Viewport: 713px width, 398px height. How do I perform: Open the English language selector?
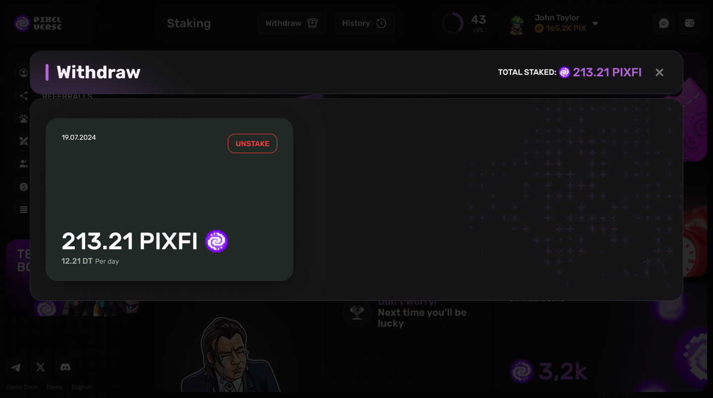pos(81,387)
